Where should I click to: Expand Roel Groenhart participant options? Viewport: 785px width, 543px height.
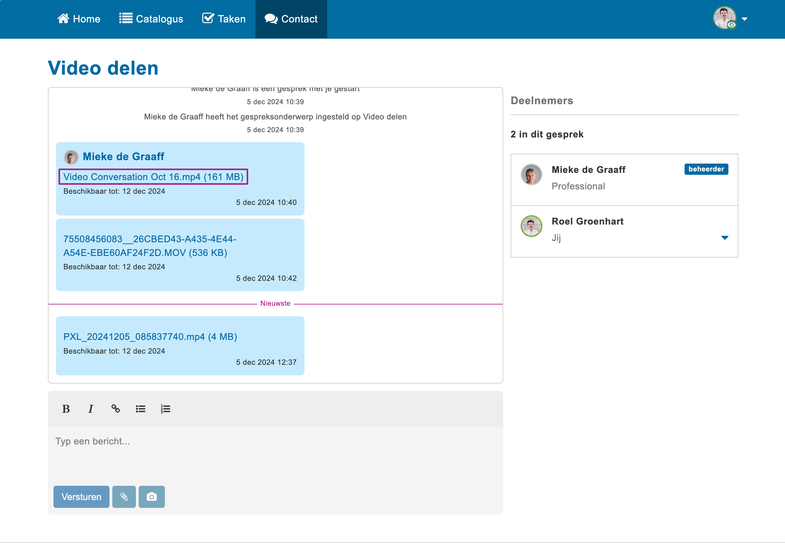pyautogui.click(x=725, y=238)
